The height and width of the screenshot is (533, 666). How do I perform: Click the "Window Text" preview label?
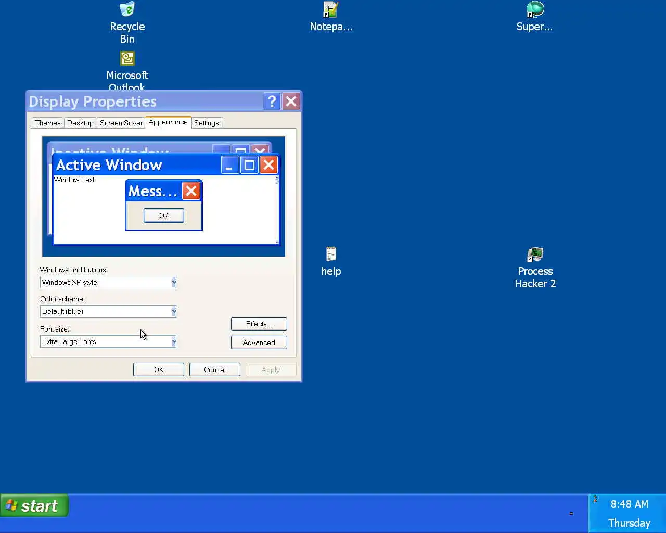click(74, 180)
